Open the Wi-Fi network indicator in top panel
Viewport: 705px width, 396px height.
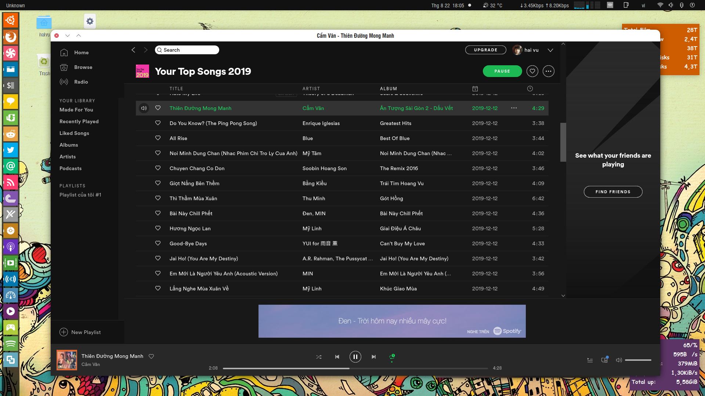pyautogui.click(x=660, y=5)
